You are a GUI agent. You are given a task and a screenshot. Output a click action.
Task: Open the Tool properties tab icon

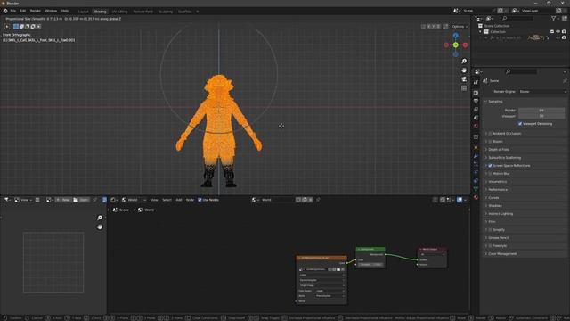pyautogui.click(x=476, y=83)
